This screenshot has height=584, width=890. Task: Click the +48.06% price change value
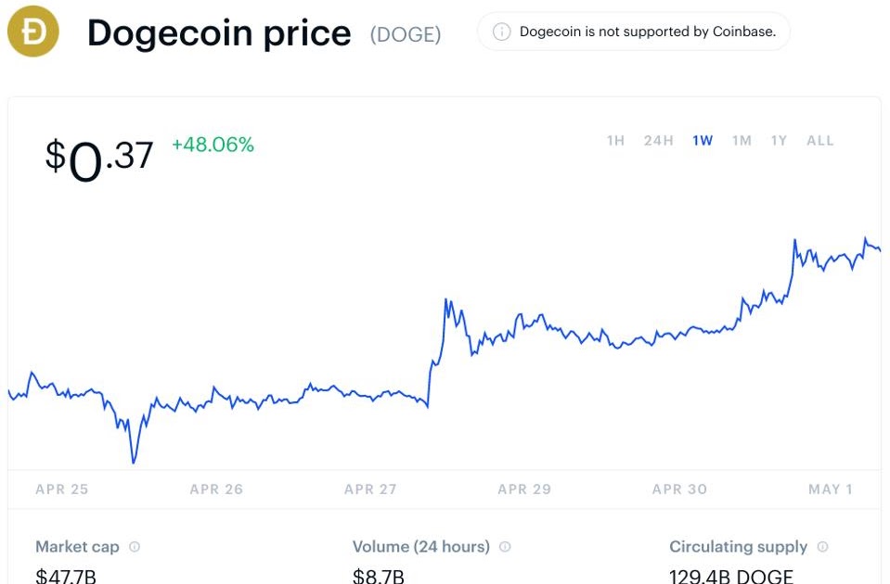point(213,145)
